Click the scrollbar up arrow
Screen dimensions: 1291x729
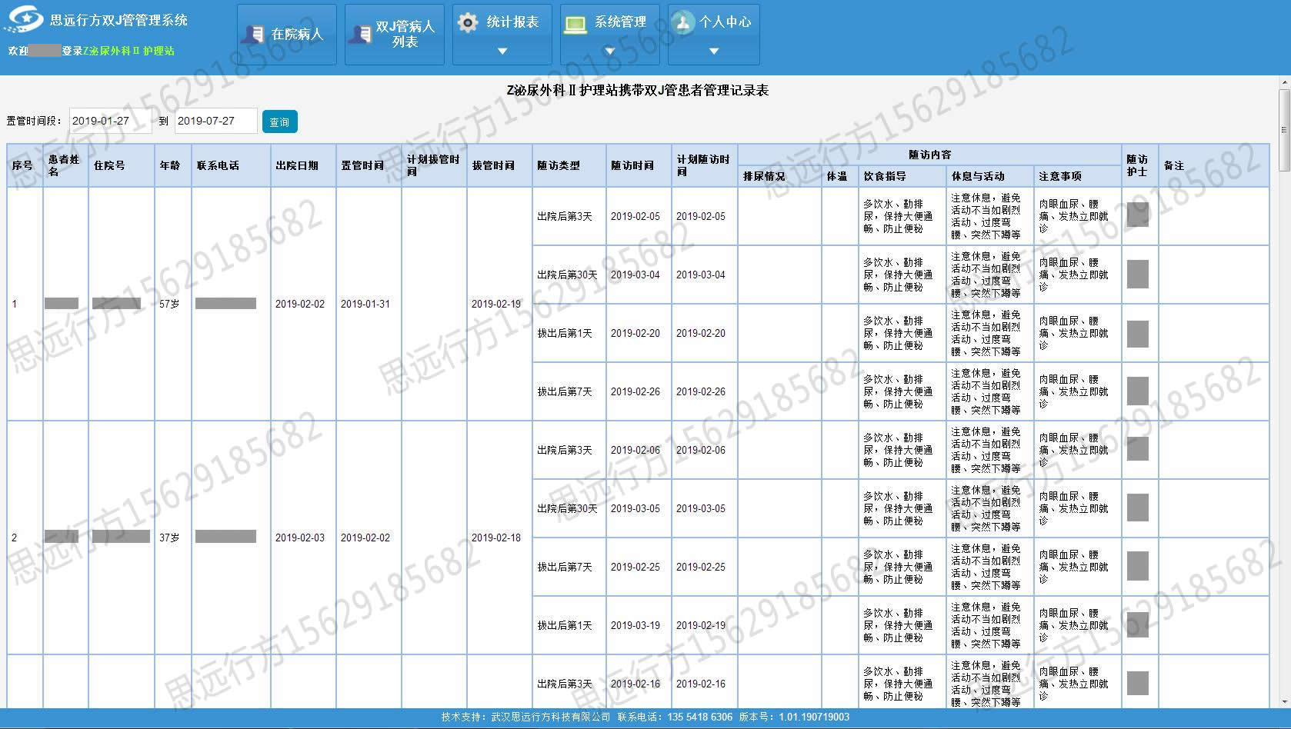(x=1285, y=82)
